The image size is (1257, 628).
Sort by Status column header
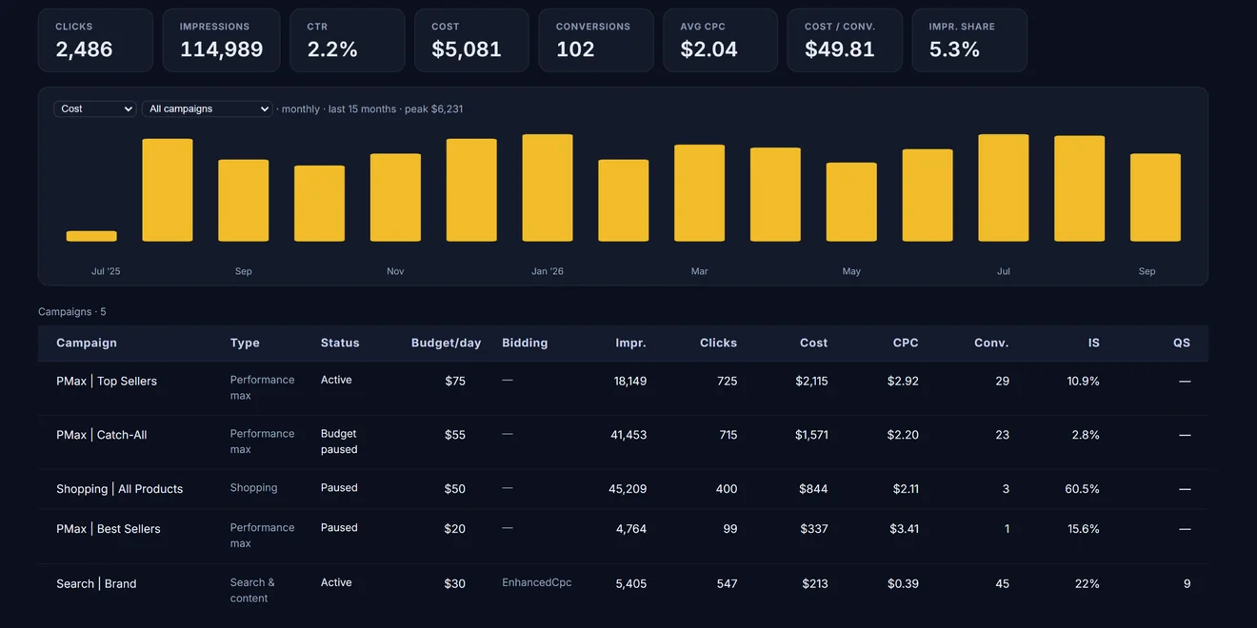340,343
